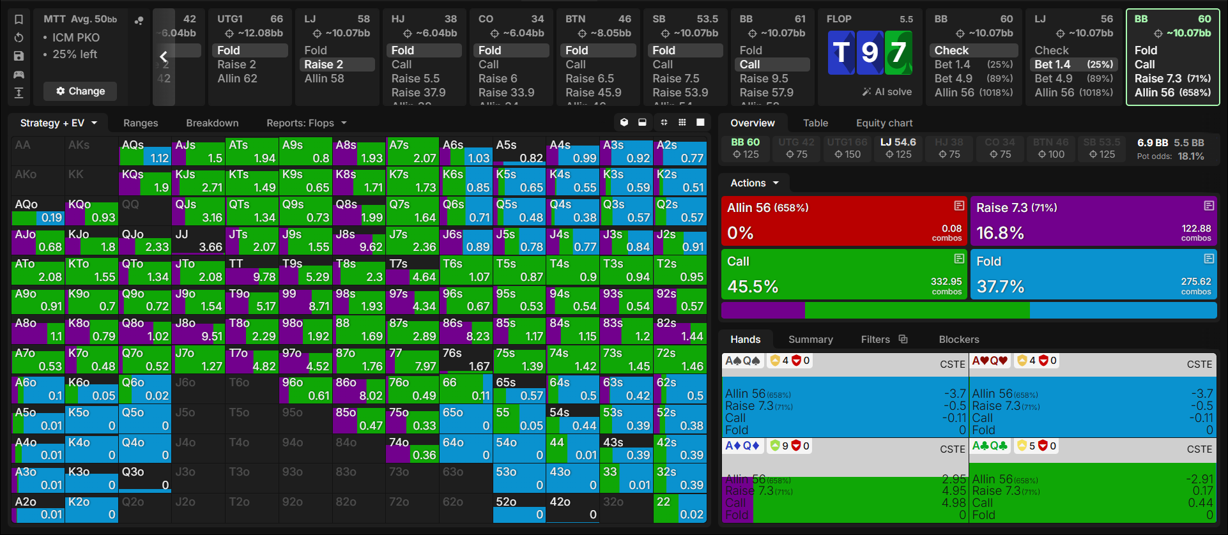Click the compress arrows matrix icon
This screenshot has height=535, width=1228.
coord(664,123)
